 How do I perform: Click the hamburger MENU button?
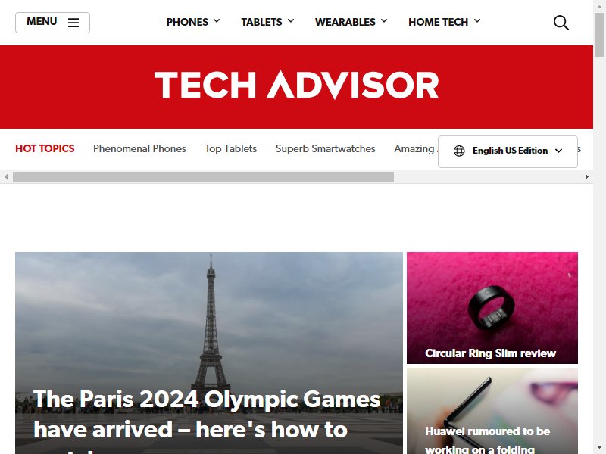click(x=52, y=23)
